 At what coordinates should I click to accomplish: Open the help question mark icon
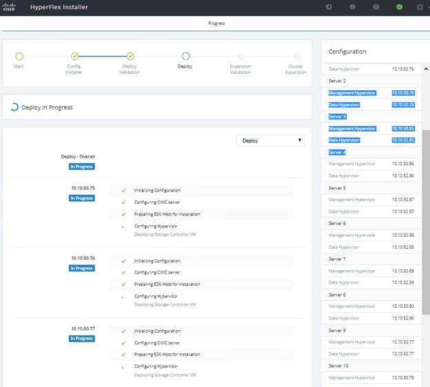pos(376,7)
